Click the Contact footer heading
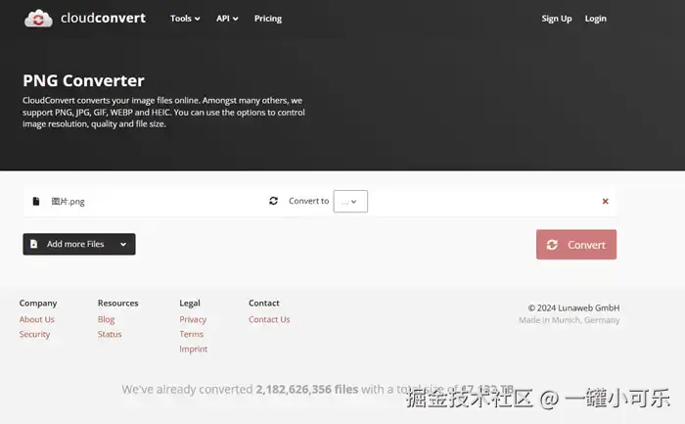The width and height of the screenshot is (685, 424). tap(264, 303)
